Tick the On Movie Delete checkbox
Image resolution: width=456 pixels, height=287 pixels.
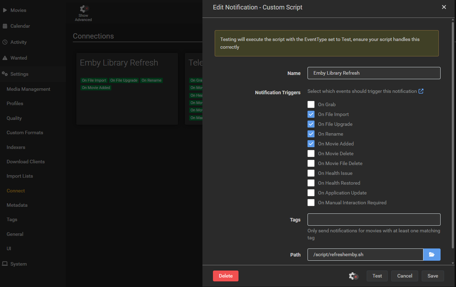point(311,153)
